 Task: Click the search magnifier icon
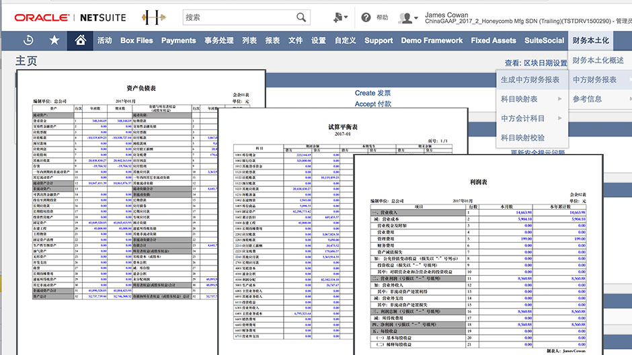click(301, 17)
